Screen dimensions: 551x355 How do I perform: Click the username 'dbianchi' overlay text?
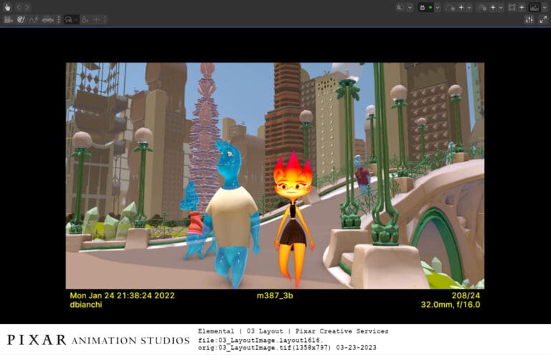click(86, 305)
